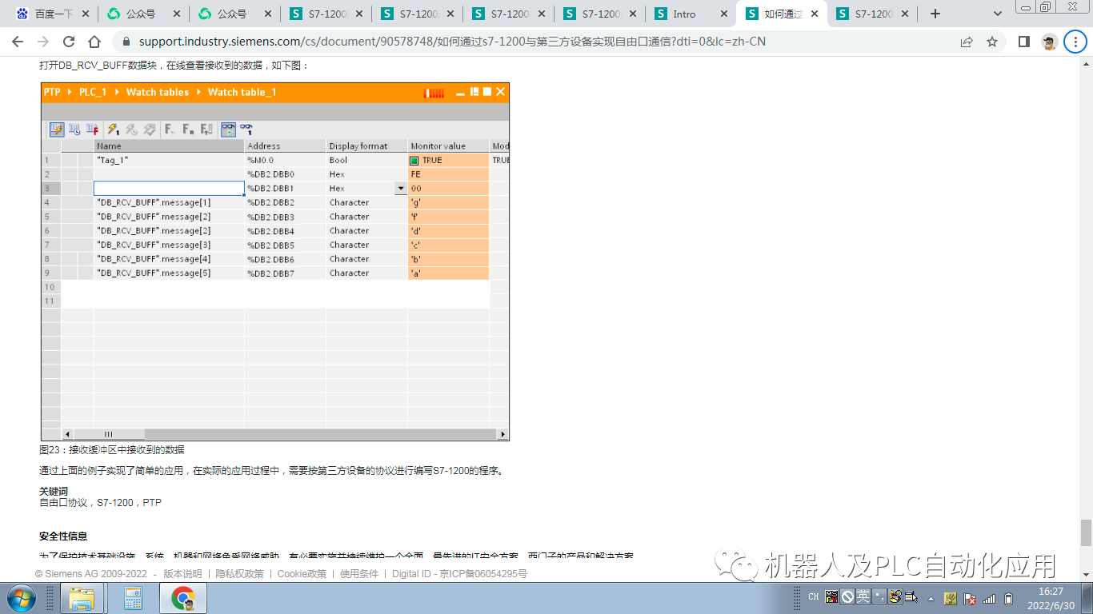Close the Intro tab
The height and width of the screenshot is (614, 1093).
(x=723, y=14)
